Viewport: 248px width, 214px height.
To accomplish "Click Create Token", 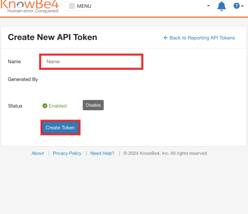I will (60, 127).
